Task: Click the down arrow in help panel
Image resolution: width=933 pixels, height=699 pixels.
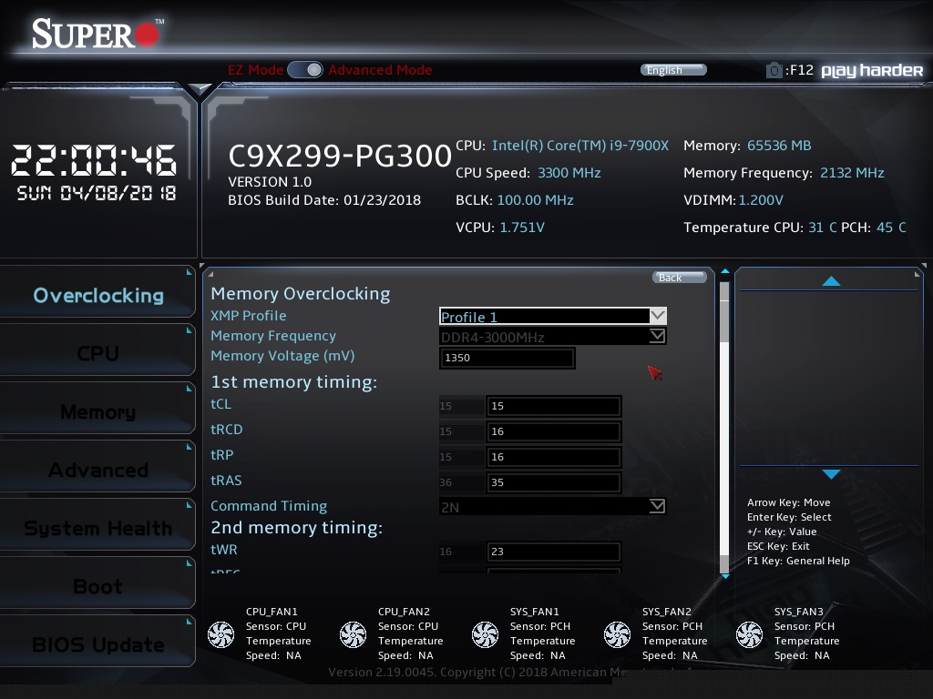Action: [831, 474]
